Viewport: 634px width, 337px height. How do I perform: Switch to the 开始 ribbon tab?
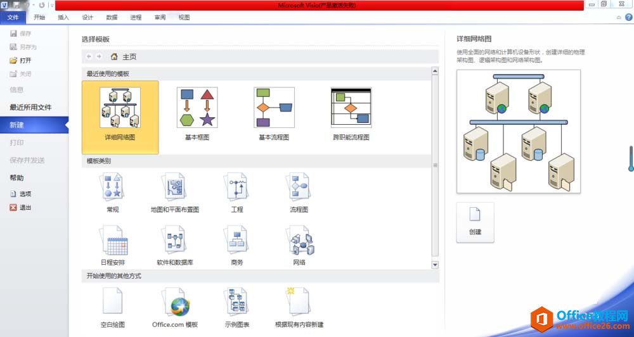[x=39, y=17]
